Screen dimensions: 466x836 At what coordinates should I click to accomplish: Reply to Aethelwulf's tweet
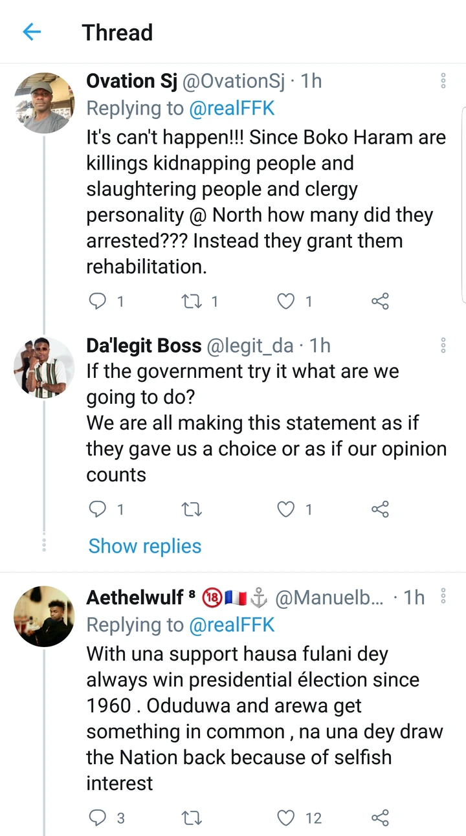click(98, 818)
